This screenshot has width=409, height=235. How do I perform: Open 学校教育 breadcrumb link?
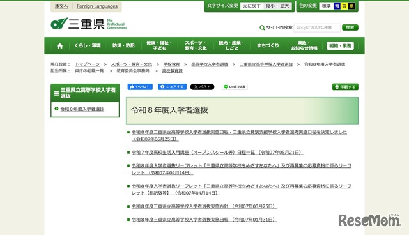click(x=172, y=64)
